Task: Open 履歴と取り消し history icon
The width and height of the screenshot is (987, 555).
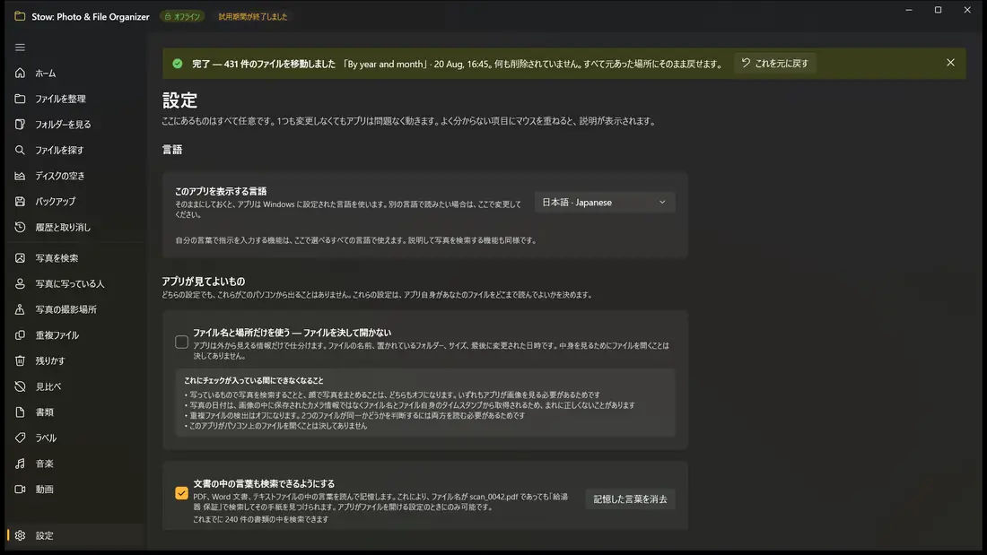Action: coord(20,227)
